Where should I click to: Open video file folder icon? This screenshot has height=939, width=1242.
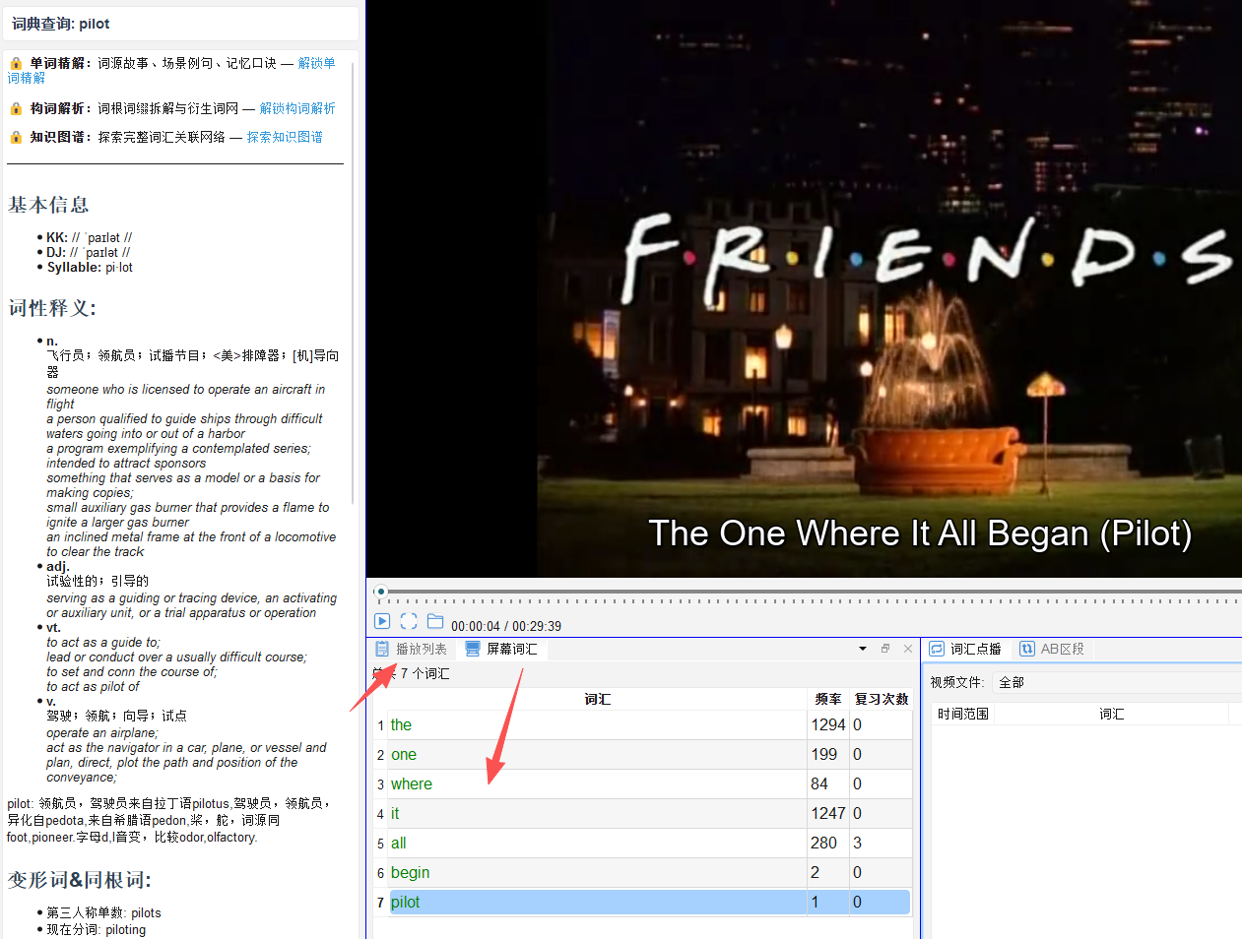pyautogui.click(x=435, y=621)
